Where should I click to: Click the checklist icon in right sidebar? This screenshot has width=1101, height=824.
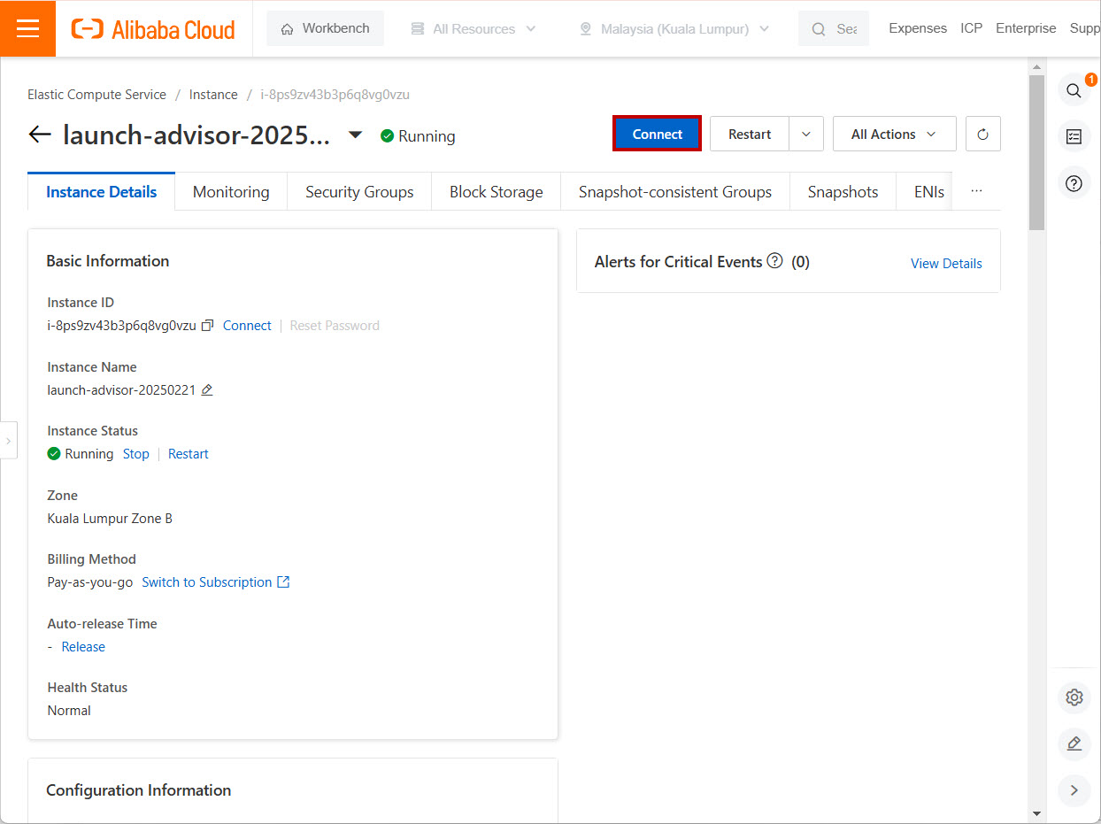tap(1074, 136)
